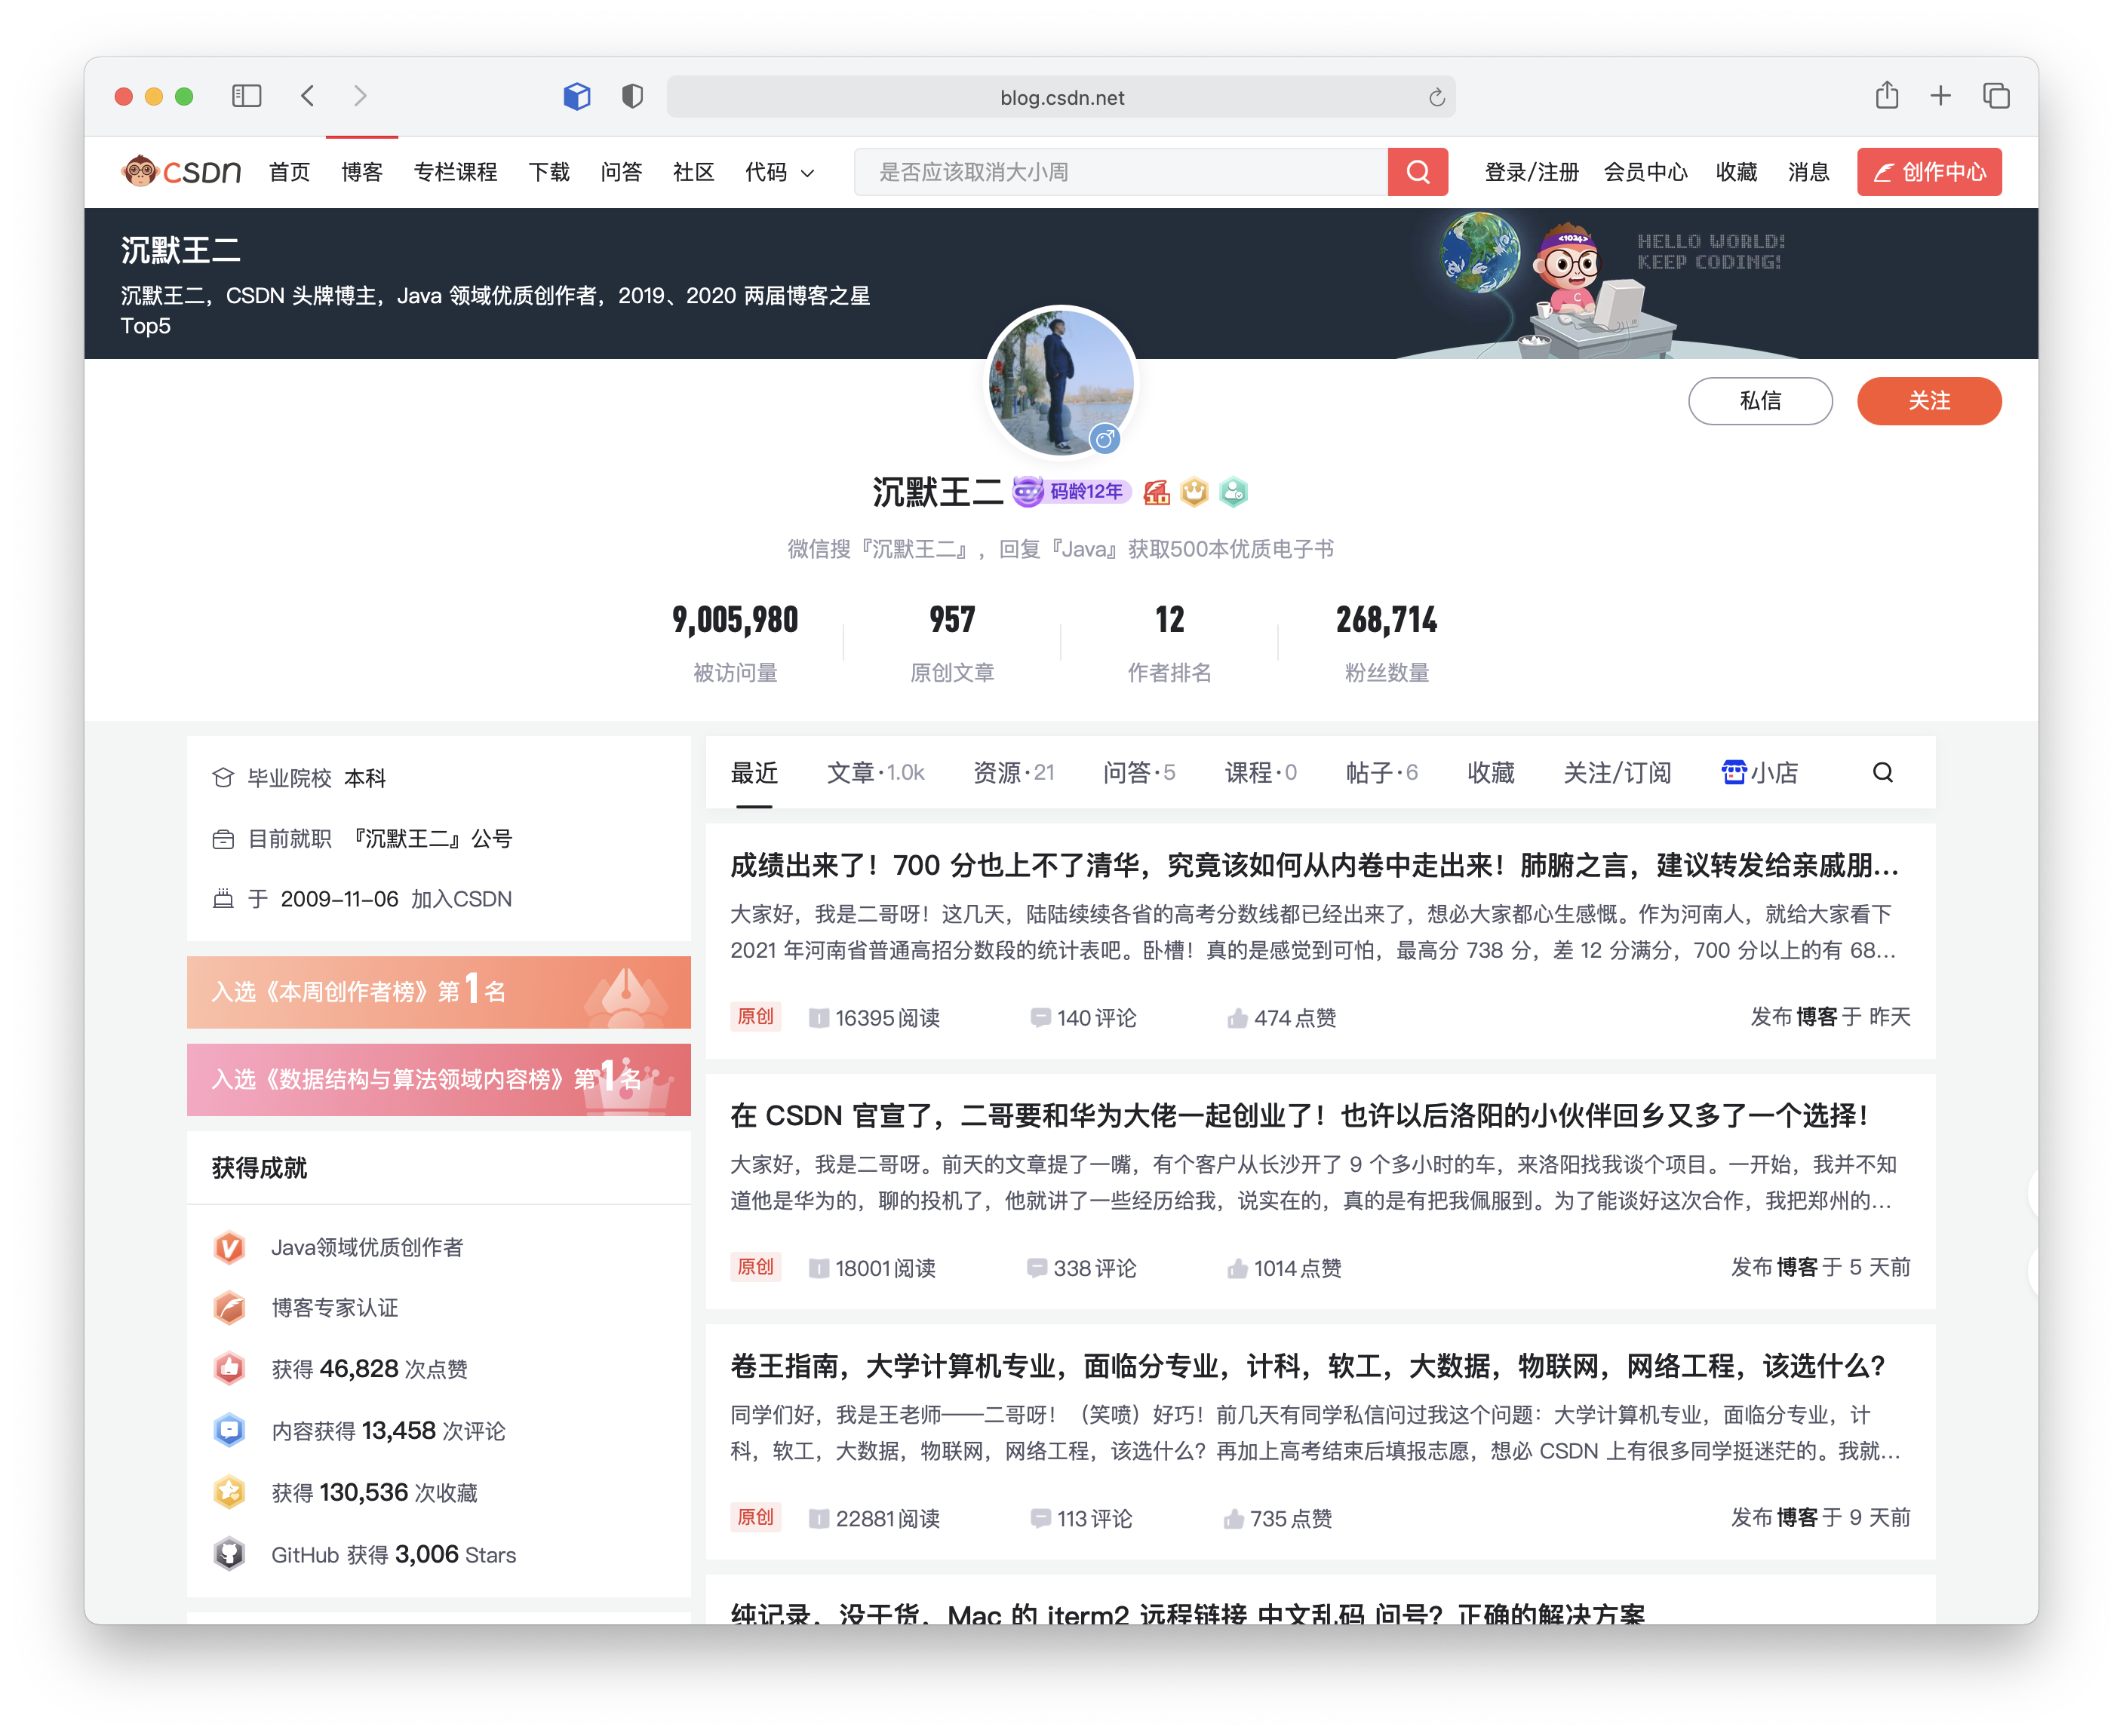The width and height of the screenshot is (2123, 1736).
Task: Click the Safari sidebar toggle icon
Action: pyautogui.click(x=246, y=96)
